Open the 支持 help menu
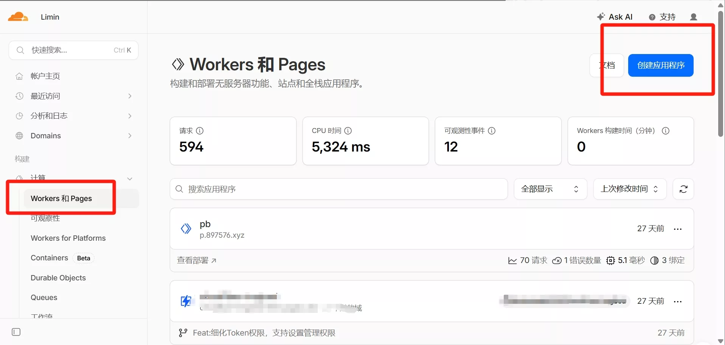The height and width of the screenshot is (345, 725). tap(662, 17)
